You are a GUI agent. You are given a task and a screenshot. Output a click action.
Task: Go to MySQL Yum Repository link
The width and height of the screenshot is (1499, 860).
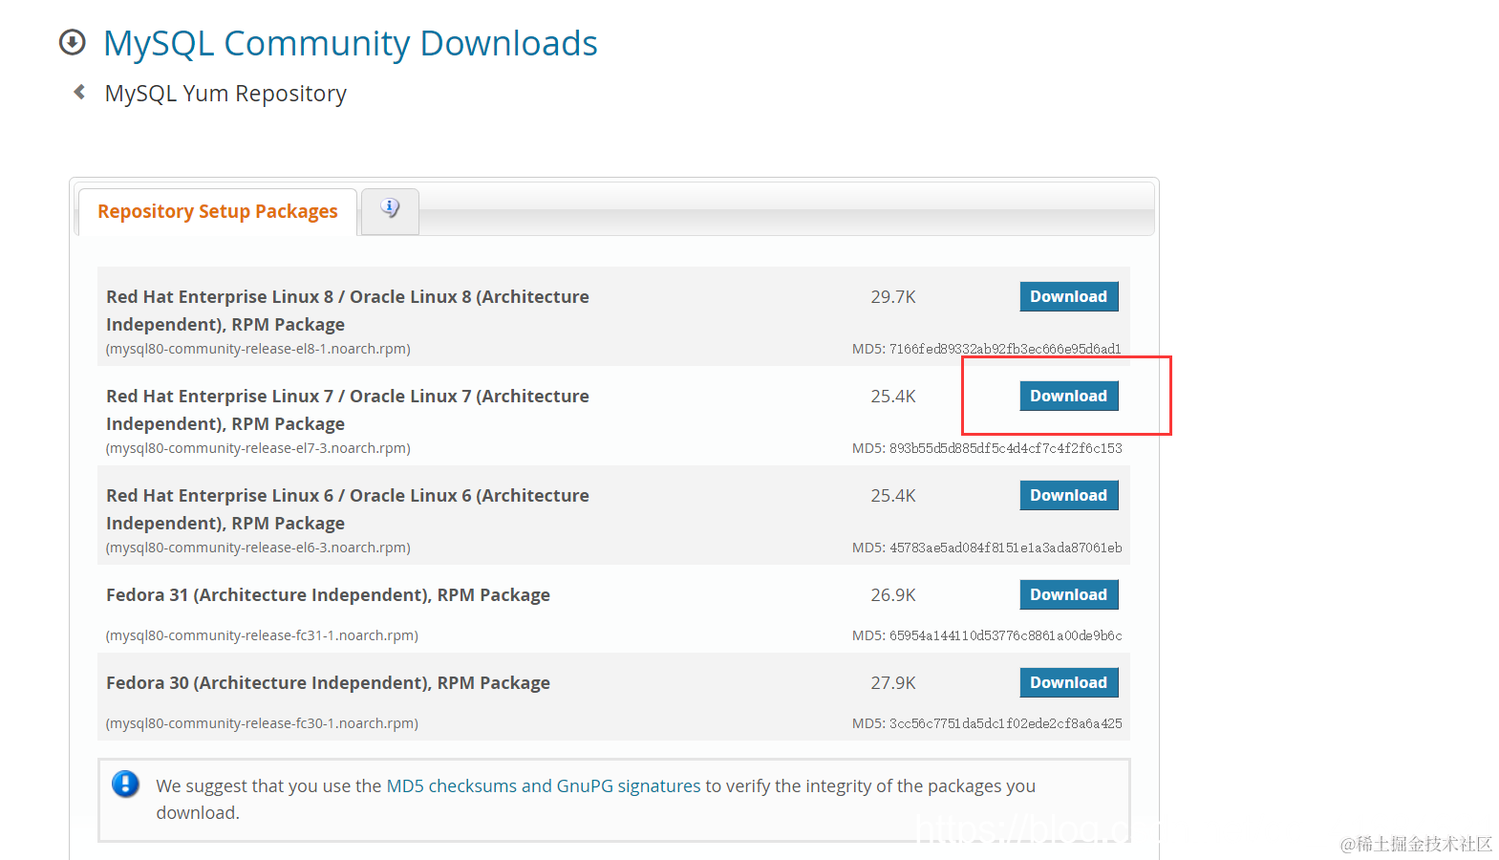pyautogui.click(x=225, y=94)
